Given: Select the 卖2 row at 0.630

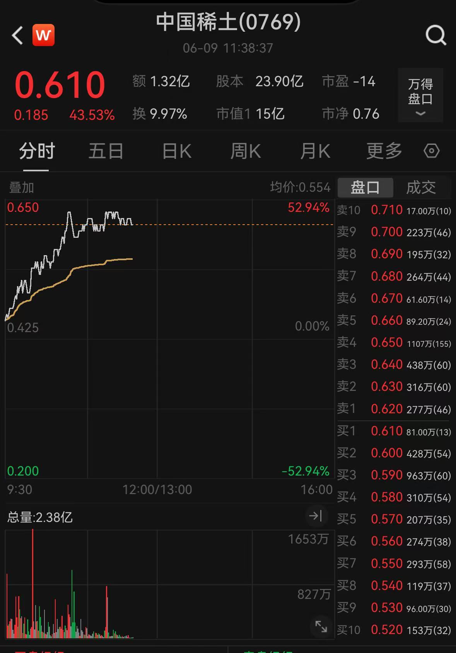Looking at the screenshot, I should [394, 387].
